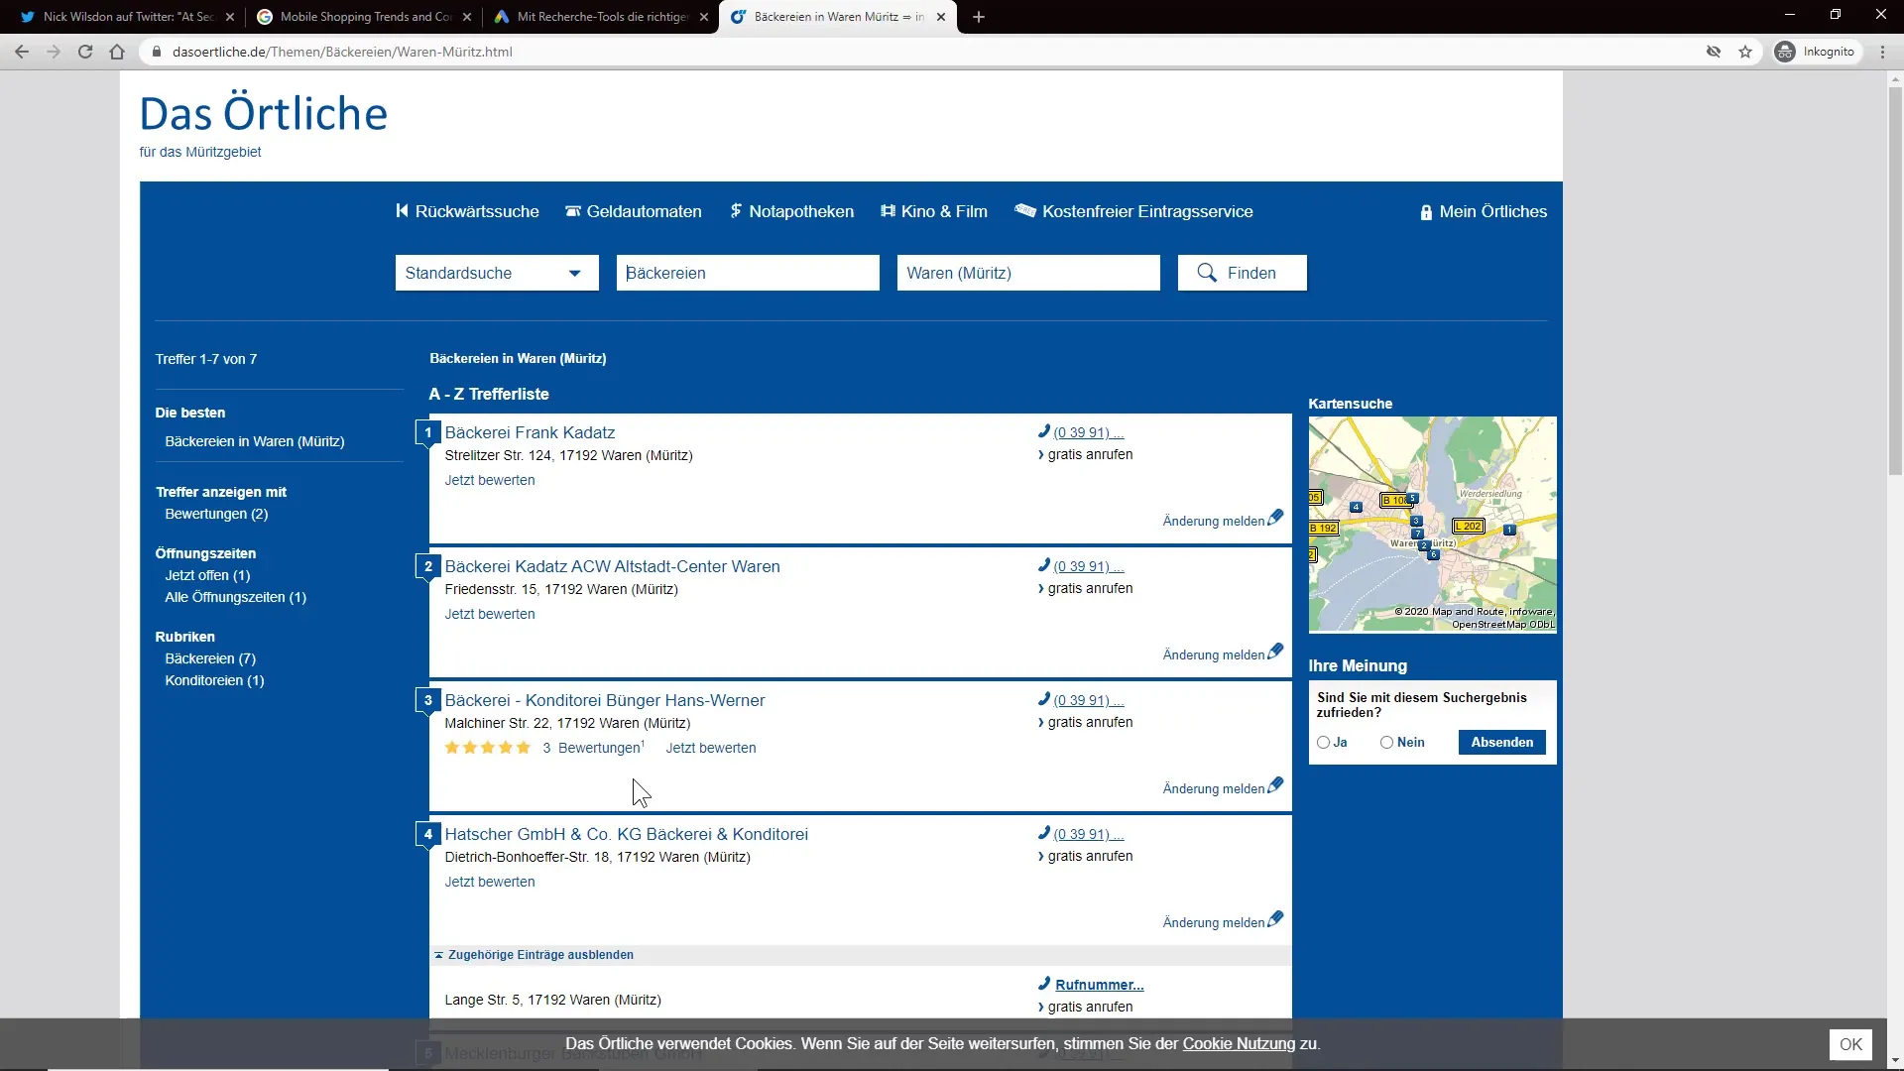Viewport: 1904px width, 1071px height.
Task: Open the Kartensuche map thumbnail
Action: coord(1432,525)
